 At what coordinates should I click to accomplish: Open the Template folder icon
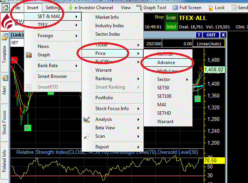(x=5, y=37)
